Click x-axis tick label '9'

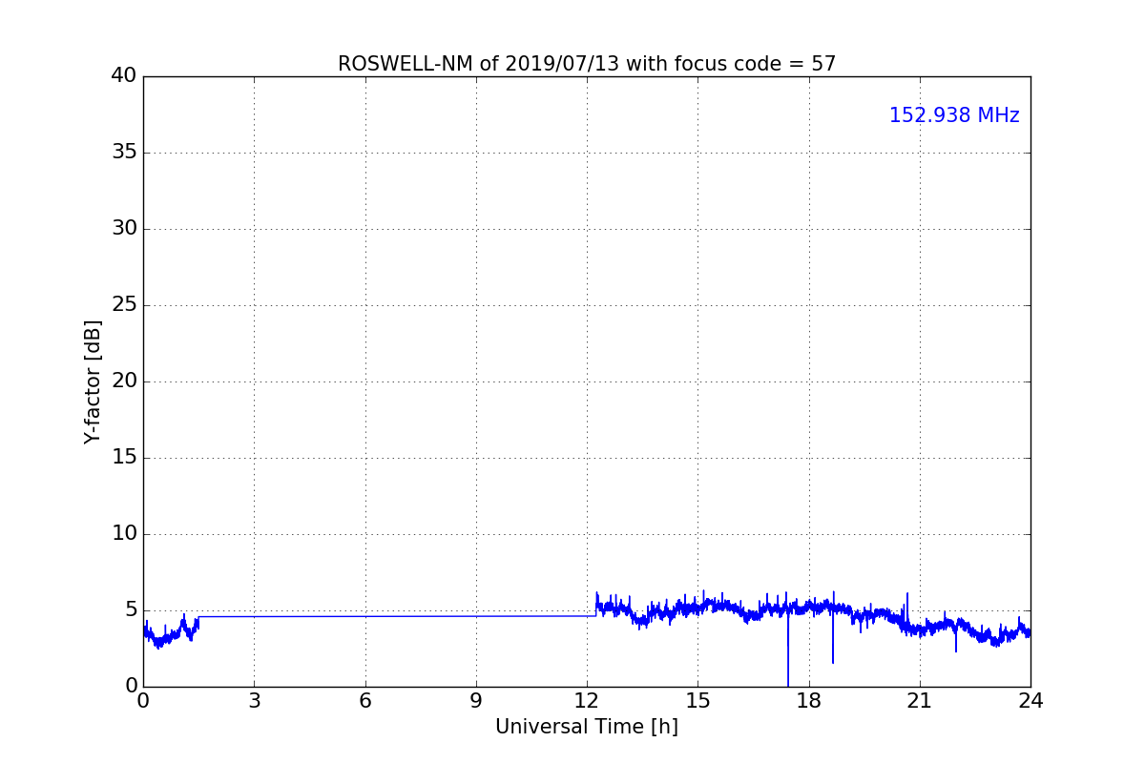(x=476, y=701)
